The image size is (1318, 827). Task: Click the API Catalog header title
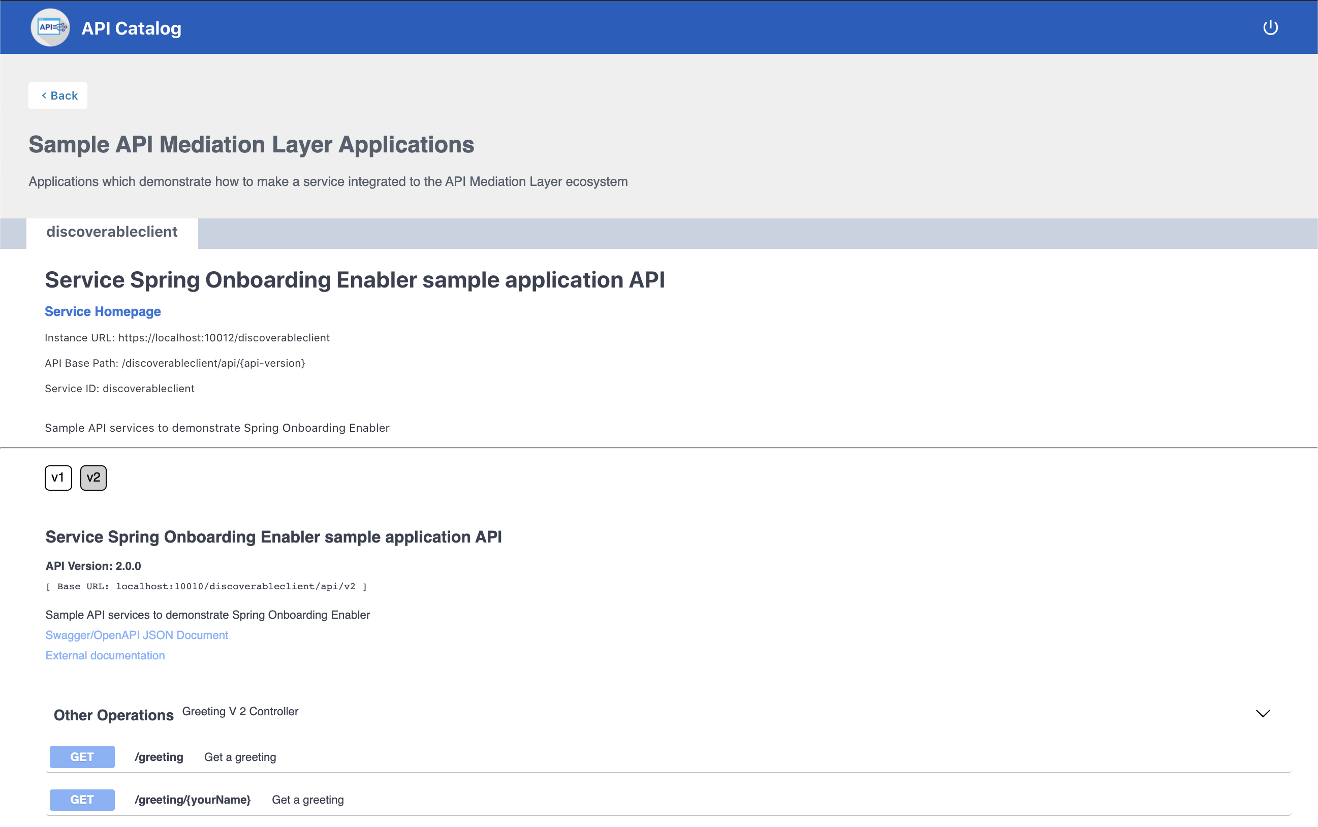131,28
